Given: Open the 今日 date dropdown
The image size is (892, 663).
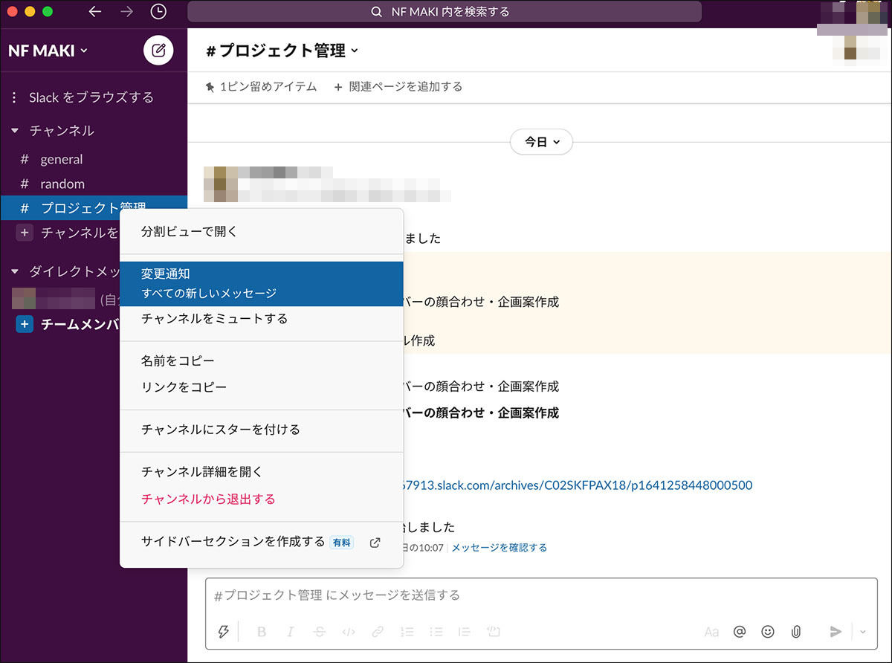Looking at the screenshot, I should (x=541, y=142).
